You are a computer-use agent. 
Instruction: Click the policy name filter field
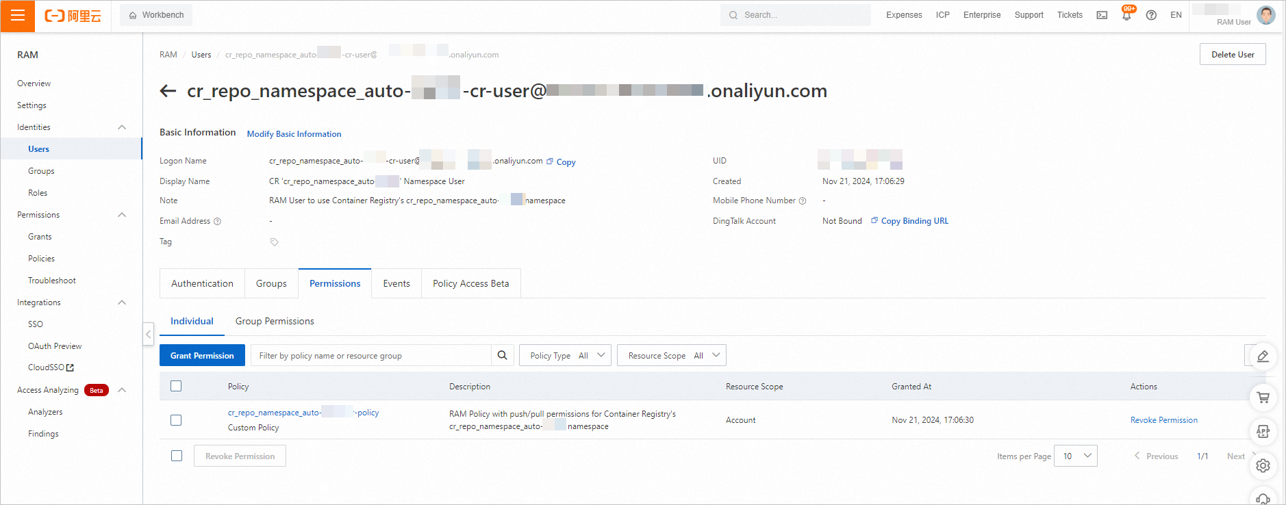pyautogui.click(x=370, y=355)
